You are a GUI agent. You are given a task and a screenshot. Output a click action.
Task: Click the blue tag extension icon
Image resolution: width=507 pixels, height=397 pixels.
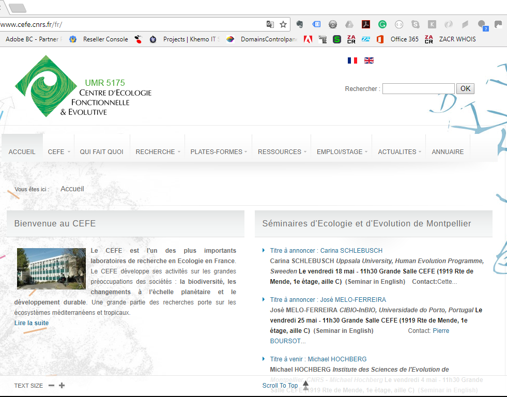point(316,24)
